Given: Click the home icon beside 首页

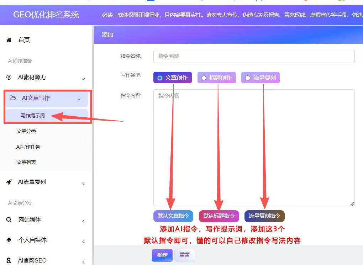Looking at the screenshot, I should pos(9,40).
